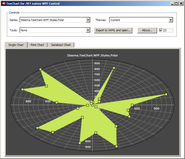Switch to the Serialized Chart tab

pos(61,45)
